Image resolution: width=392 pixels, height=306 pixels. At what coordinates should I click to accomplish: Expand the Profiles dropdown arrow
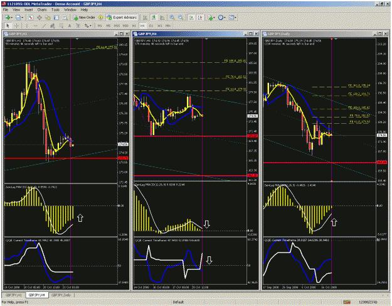[x=22, y=18]
